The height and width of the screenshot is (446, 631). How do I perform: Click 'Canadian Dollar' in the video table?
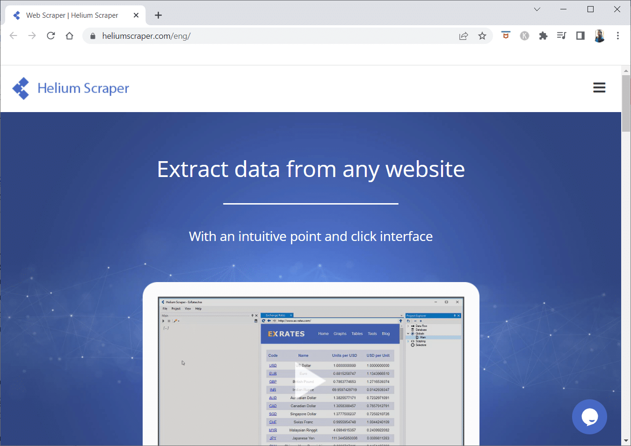[303, 406]
